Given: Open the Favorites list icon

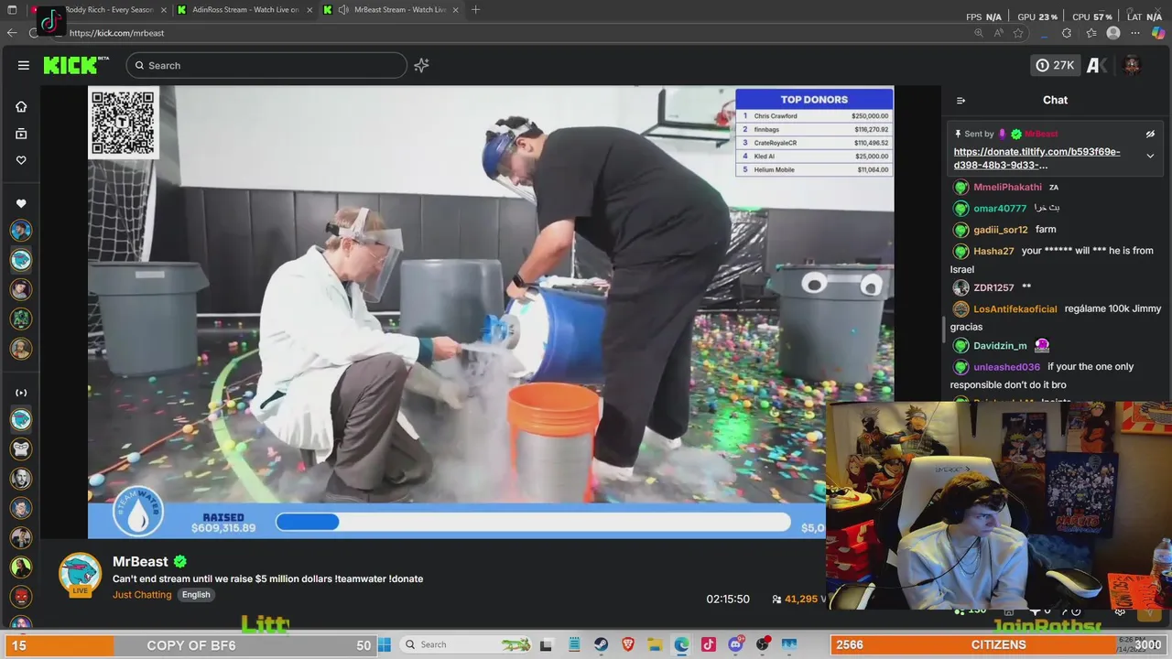Looking at the screenshot, I should (x=1091, y=33).
